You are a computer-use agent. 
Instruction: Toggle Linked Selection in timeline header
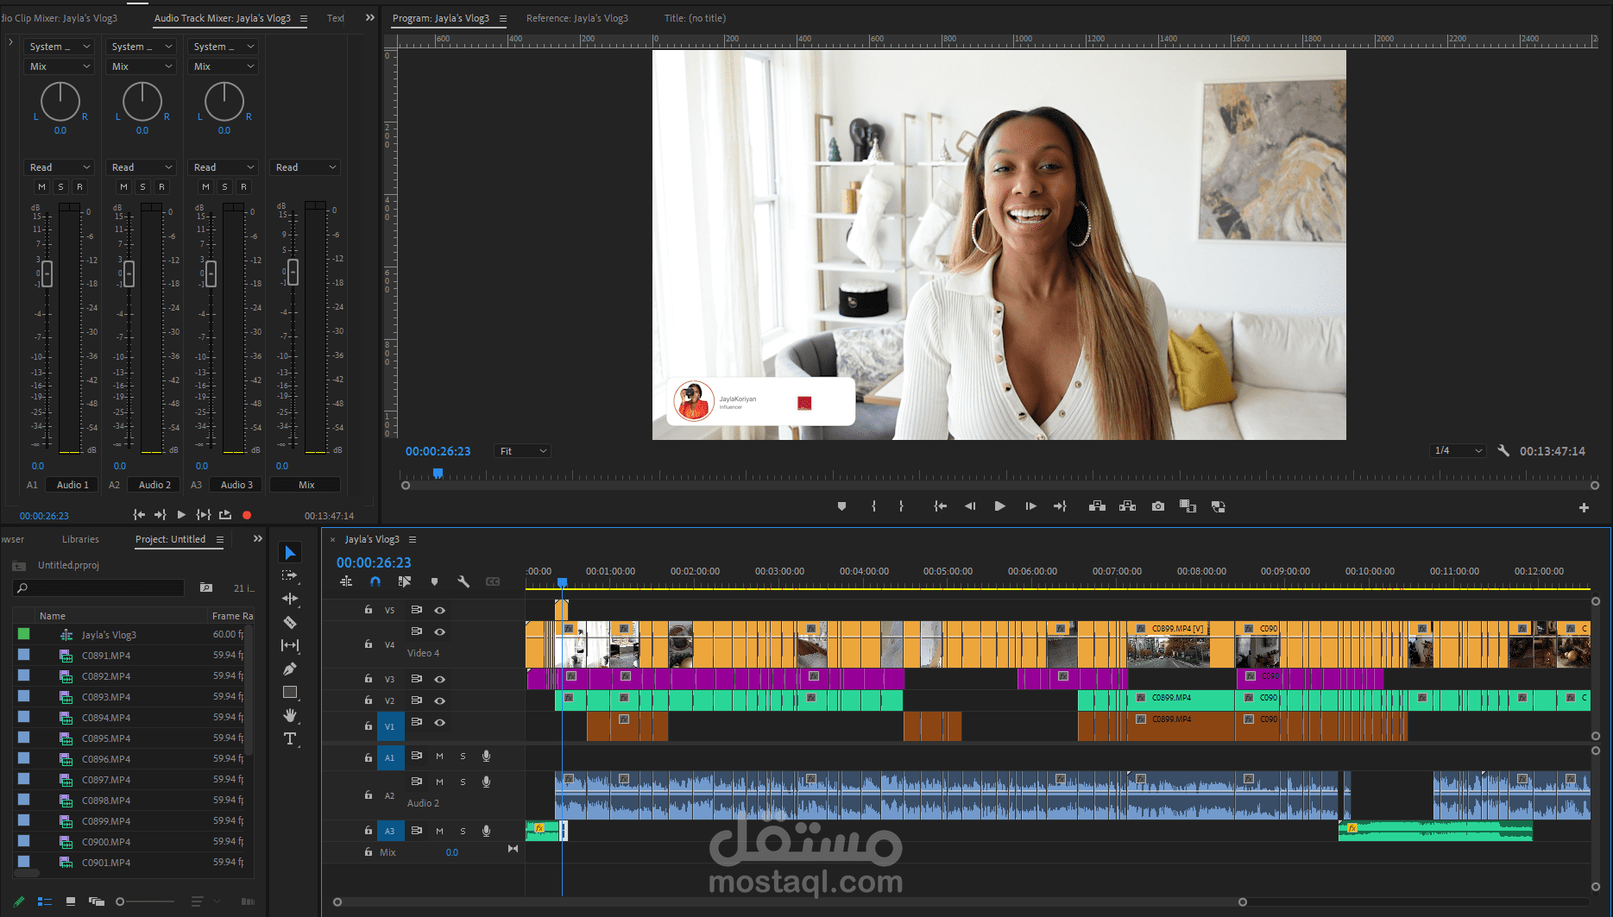(x=405, y=582)
